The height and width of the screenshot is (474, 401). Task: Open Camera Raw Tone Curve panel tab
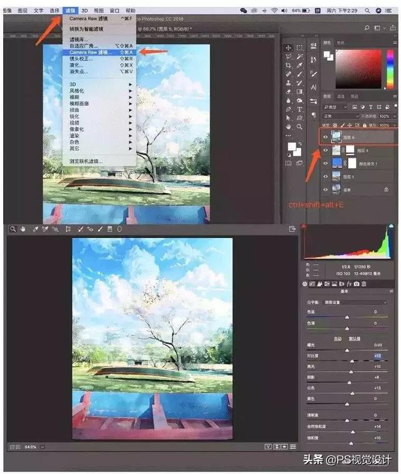313,284
